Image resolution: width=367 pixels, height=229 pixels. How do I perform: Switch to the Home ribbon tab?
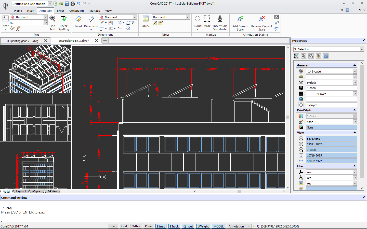click(x=18, y=11)
